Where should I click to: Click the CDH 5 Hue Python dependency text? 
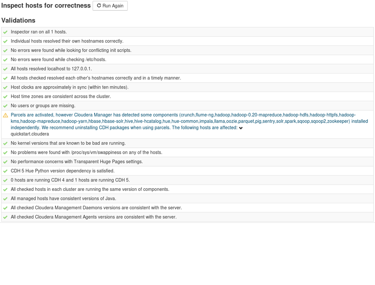[63, 171]
